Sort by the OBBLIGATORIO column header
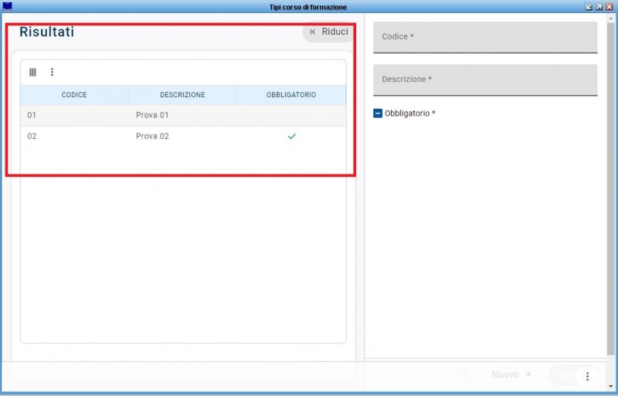This screenshot has height=396, width=618. click(x=291, y=95)
